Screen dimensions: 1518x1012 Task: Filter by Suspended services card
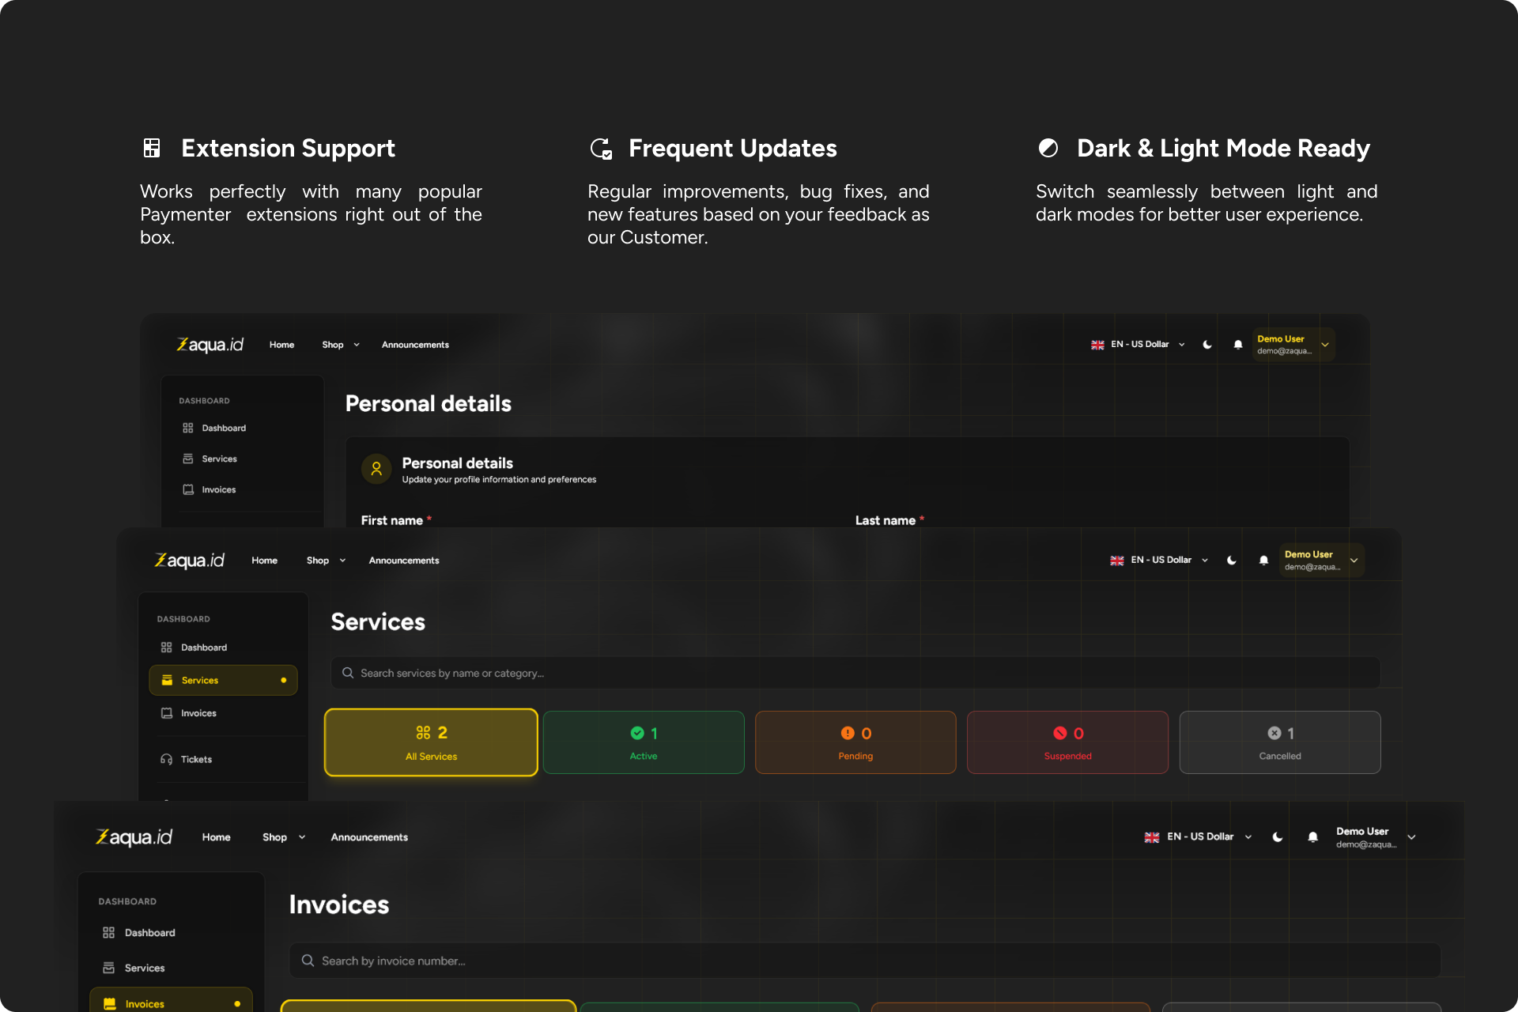coord(1067,742)
